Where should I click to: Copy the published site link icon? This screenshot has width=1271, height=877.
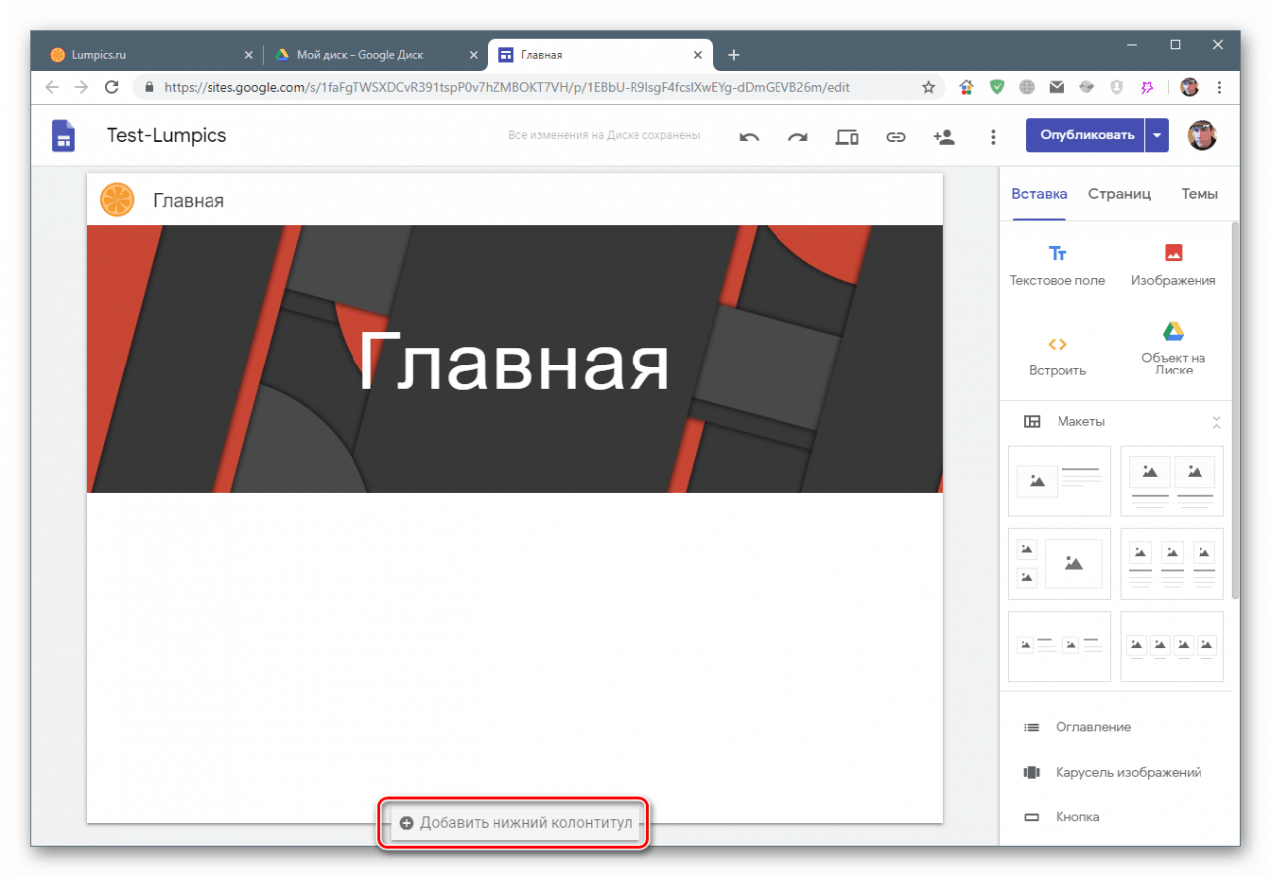pos(896,137)
